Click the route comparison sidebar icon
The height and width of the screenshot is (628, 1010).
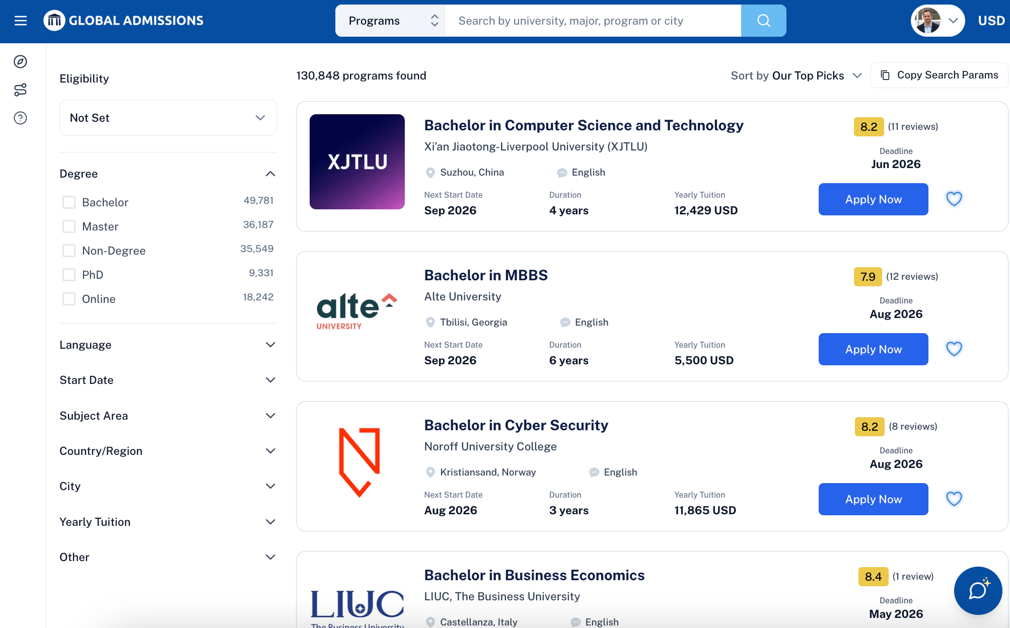[x=20, y=90]
